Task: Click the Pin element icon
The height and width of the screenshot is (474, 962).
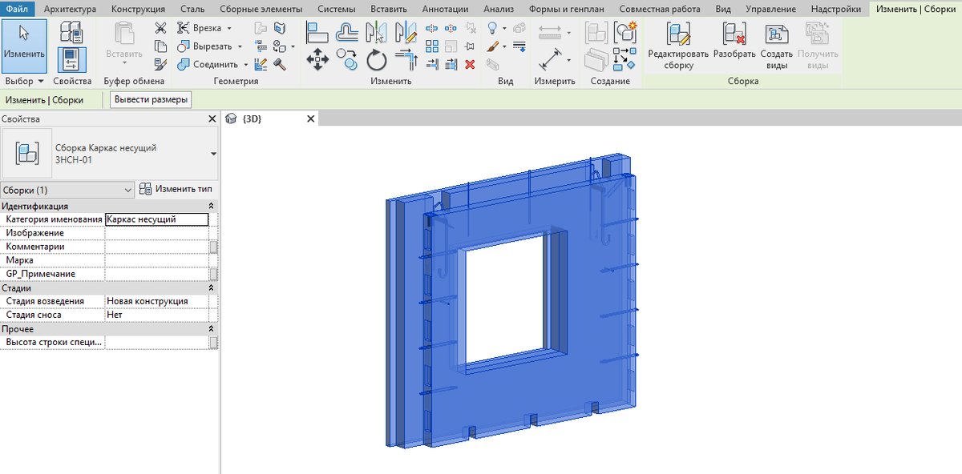Action: click(470, 46)
